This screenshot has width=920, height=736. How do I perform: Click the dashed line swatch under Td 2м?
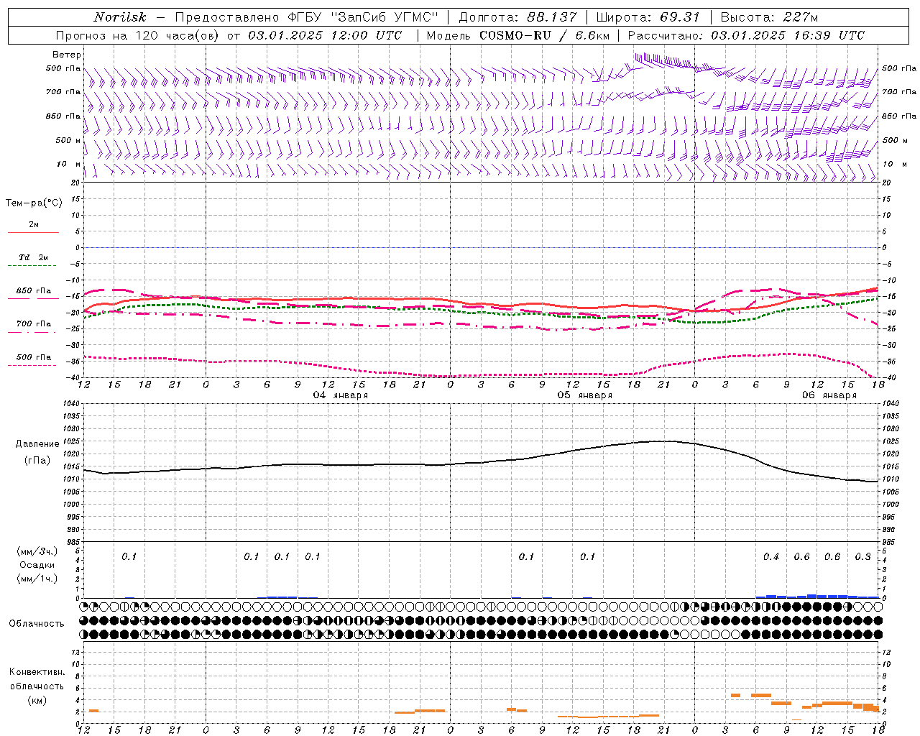32,266
